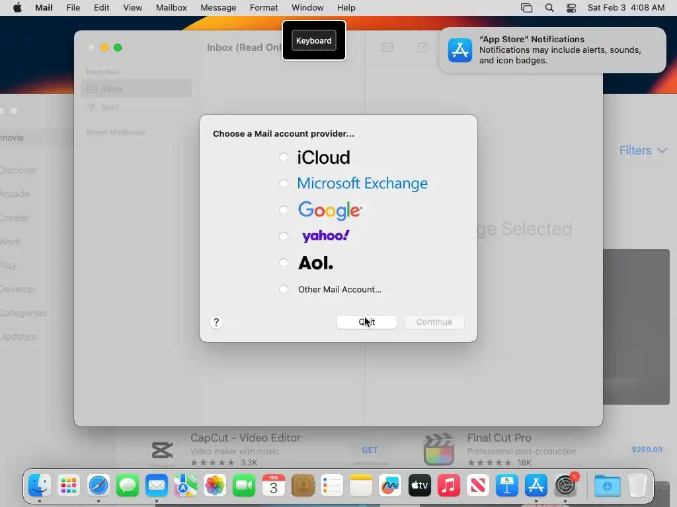Click Discover in App Store sidebar
This screenshot has width=677, height=507.
click(18, 170)
